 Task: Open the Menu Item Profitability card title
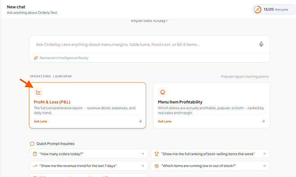(180, 102)
